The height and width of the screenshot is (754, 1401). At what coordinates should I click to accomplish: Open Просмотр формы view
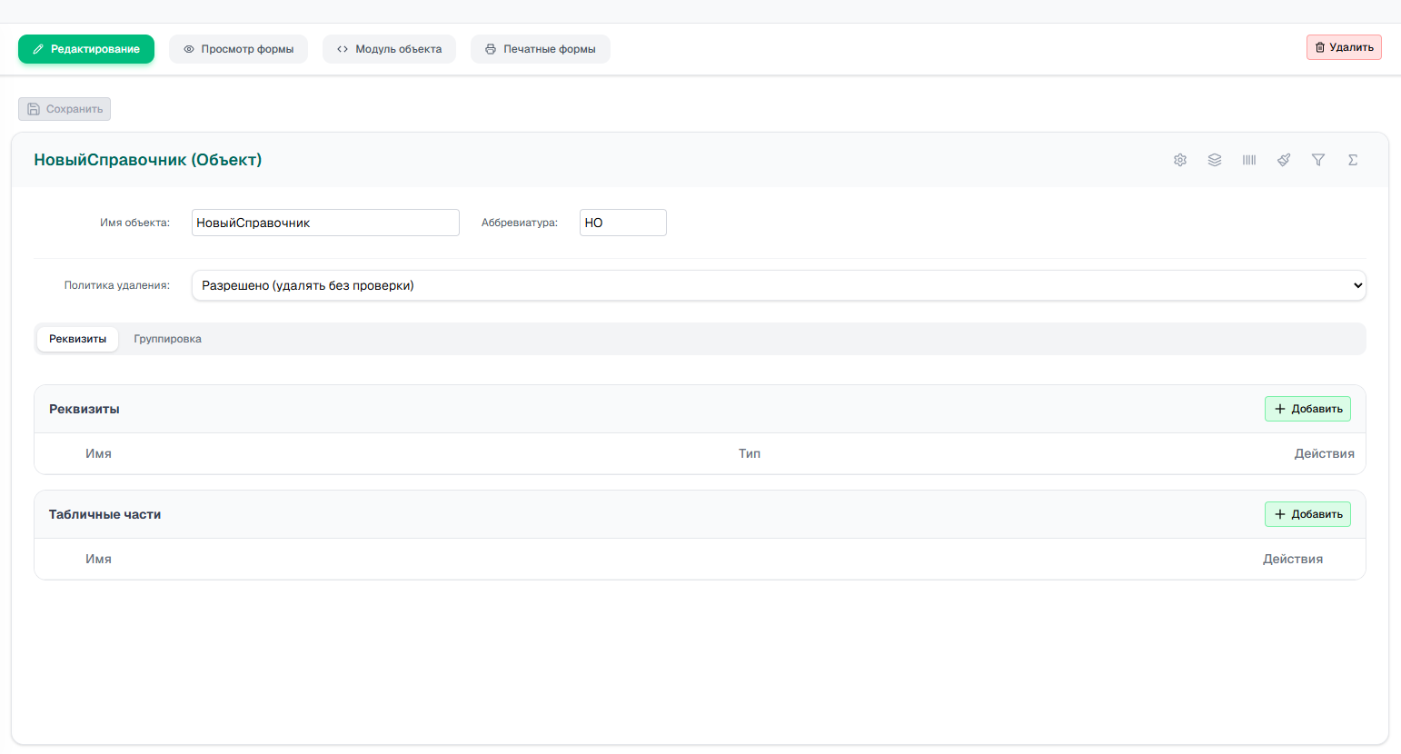pyautogui.click(x=238, y=49)
